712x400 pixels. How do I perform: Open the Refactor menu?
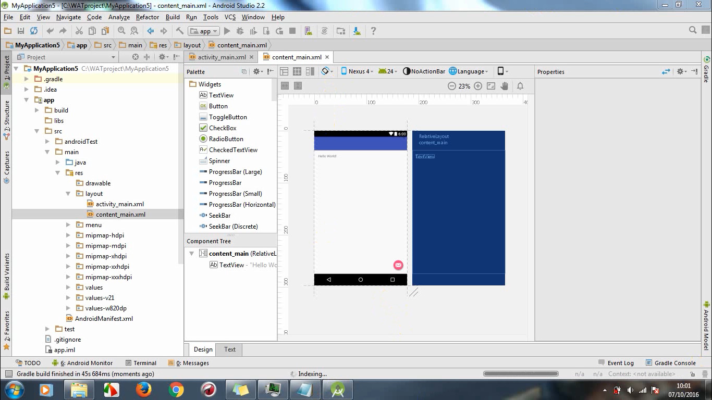[148, 17]
